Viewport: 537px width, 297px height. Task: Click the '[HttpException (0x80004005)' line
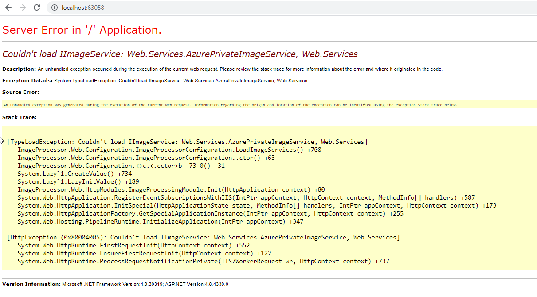click(203, 237)
